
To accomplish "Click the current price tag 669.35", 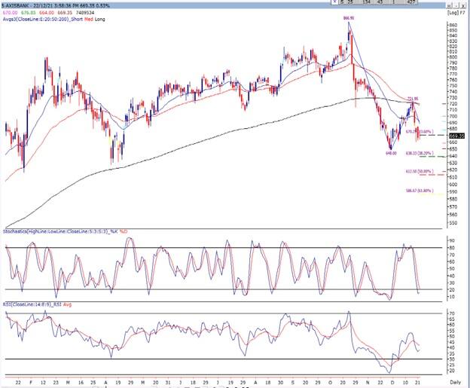I will click(x=457, y=136).
